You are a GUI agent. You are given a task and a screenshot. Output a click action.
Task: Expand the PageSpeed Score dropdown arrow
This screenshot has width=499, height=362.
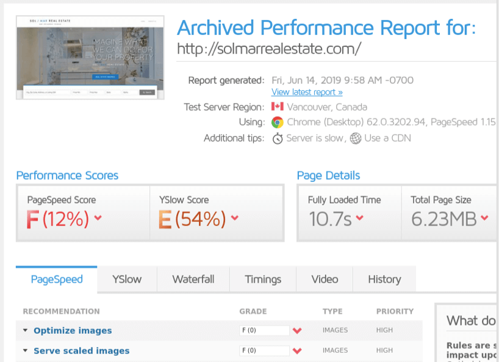(98, 218)
